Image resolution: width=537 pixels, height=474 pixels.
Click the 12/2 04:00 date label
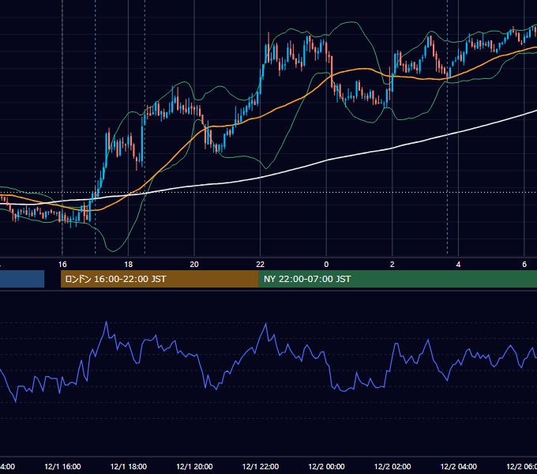[x=458, y=466]
